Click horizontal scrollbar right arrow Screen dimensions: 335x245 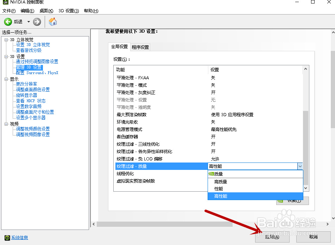click(328, 224)
